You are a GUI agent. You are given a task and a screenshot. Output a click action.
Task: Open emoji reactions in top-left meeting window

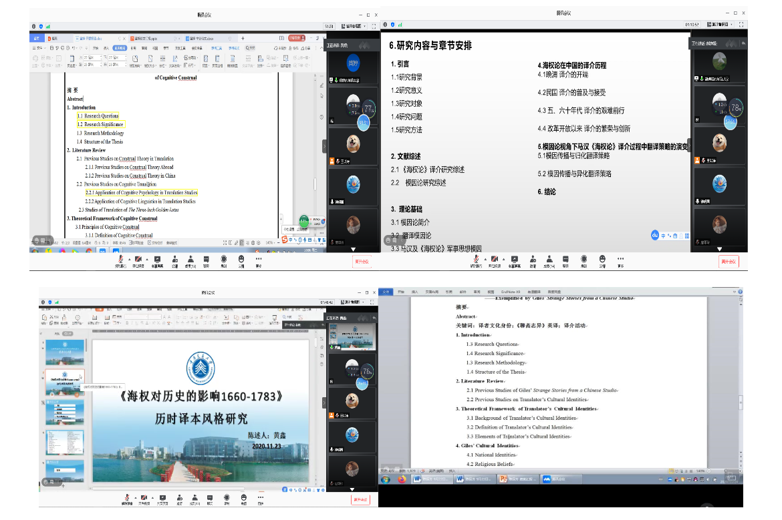pyautogui.click(x=241, y=261)
